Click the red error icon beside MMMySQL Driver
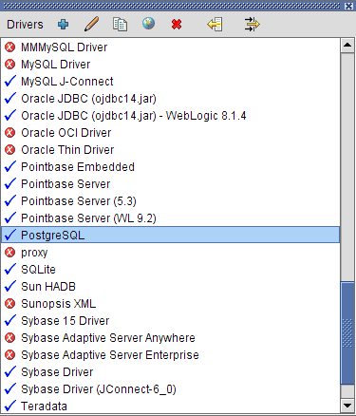The height and width of the screenshot is (416, 356). point(10,47)
